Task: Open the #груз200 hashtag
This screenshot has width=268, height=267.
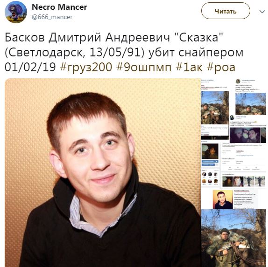Action: click(x=86, y=67)
